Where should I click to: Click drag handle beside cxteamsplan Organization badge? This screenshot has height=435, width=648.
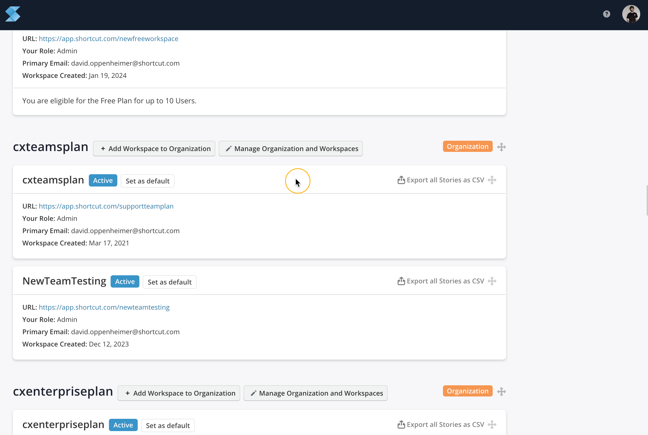tap(501, 147)
